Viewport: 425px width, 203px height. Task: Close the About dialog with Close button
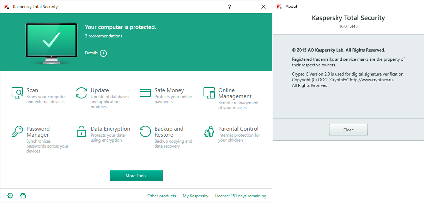[348, 130]
